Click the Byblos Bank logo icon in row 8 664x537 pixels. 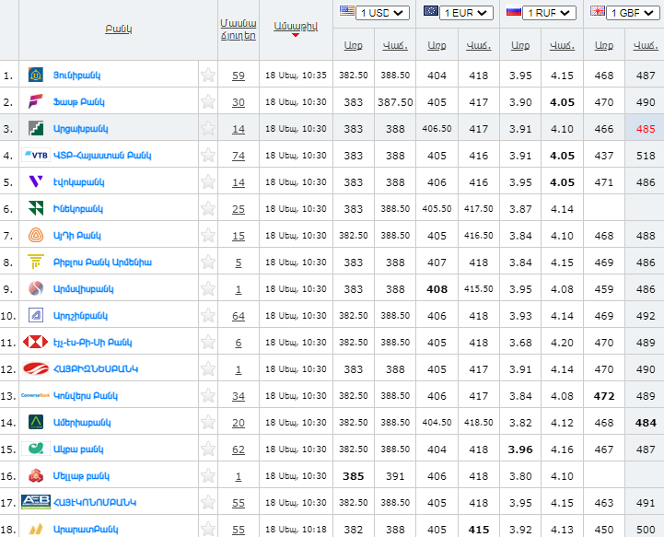click(x=36, y=262)
